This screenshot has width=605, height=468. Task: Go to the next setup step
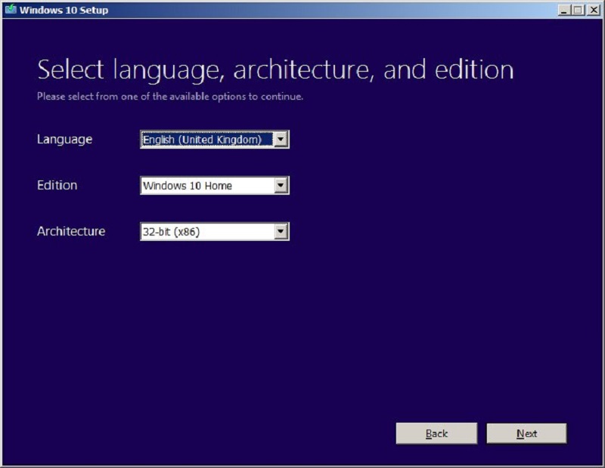click(526, 433)
